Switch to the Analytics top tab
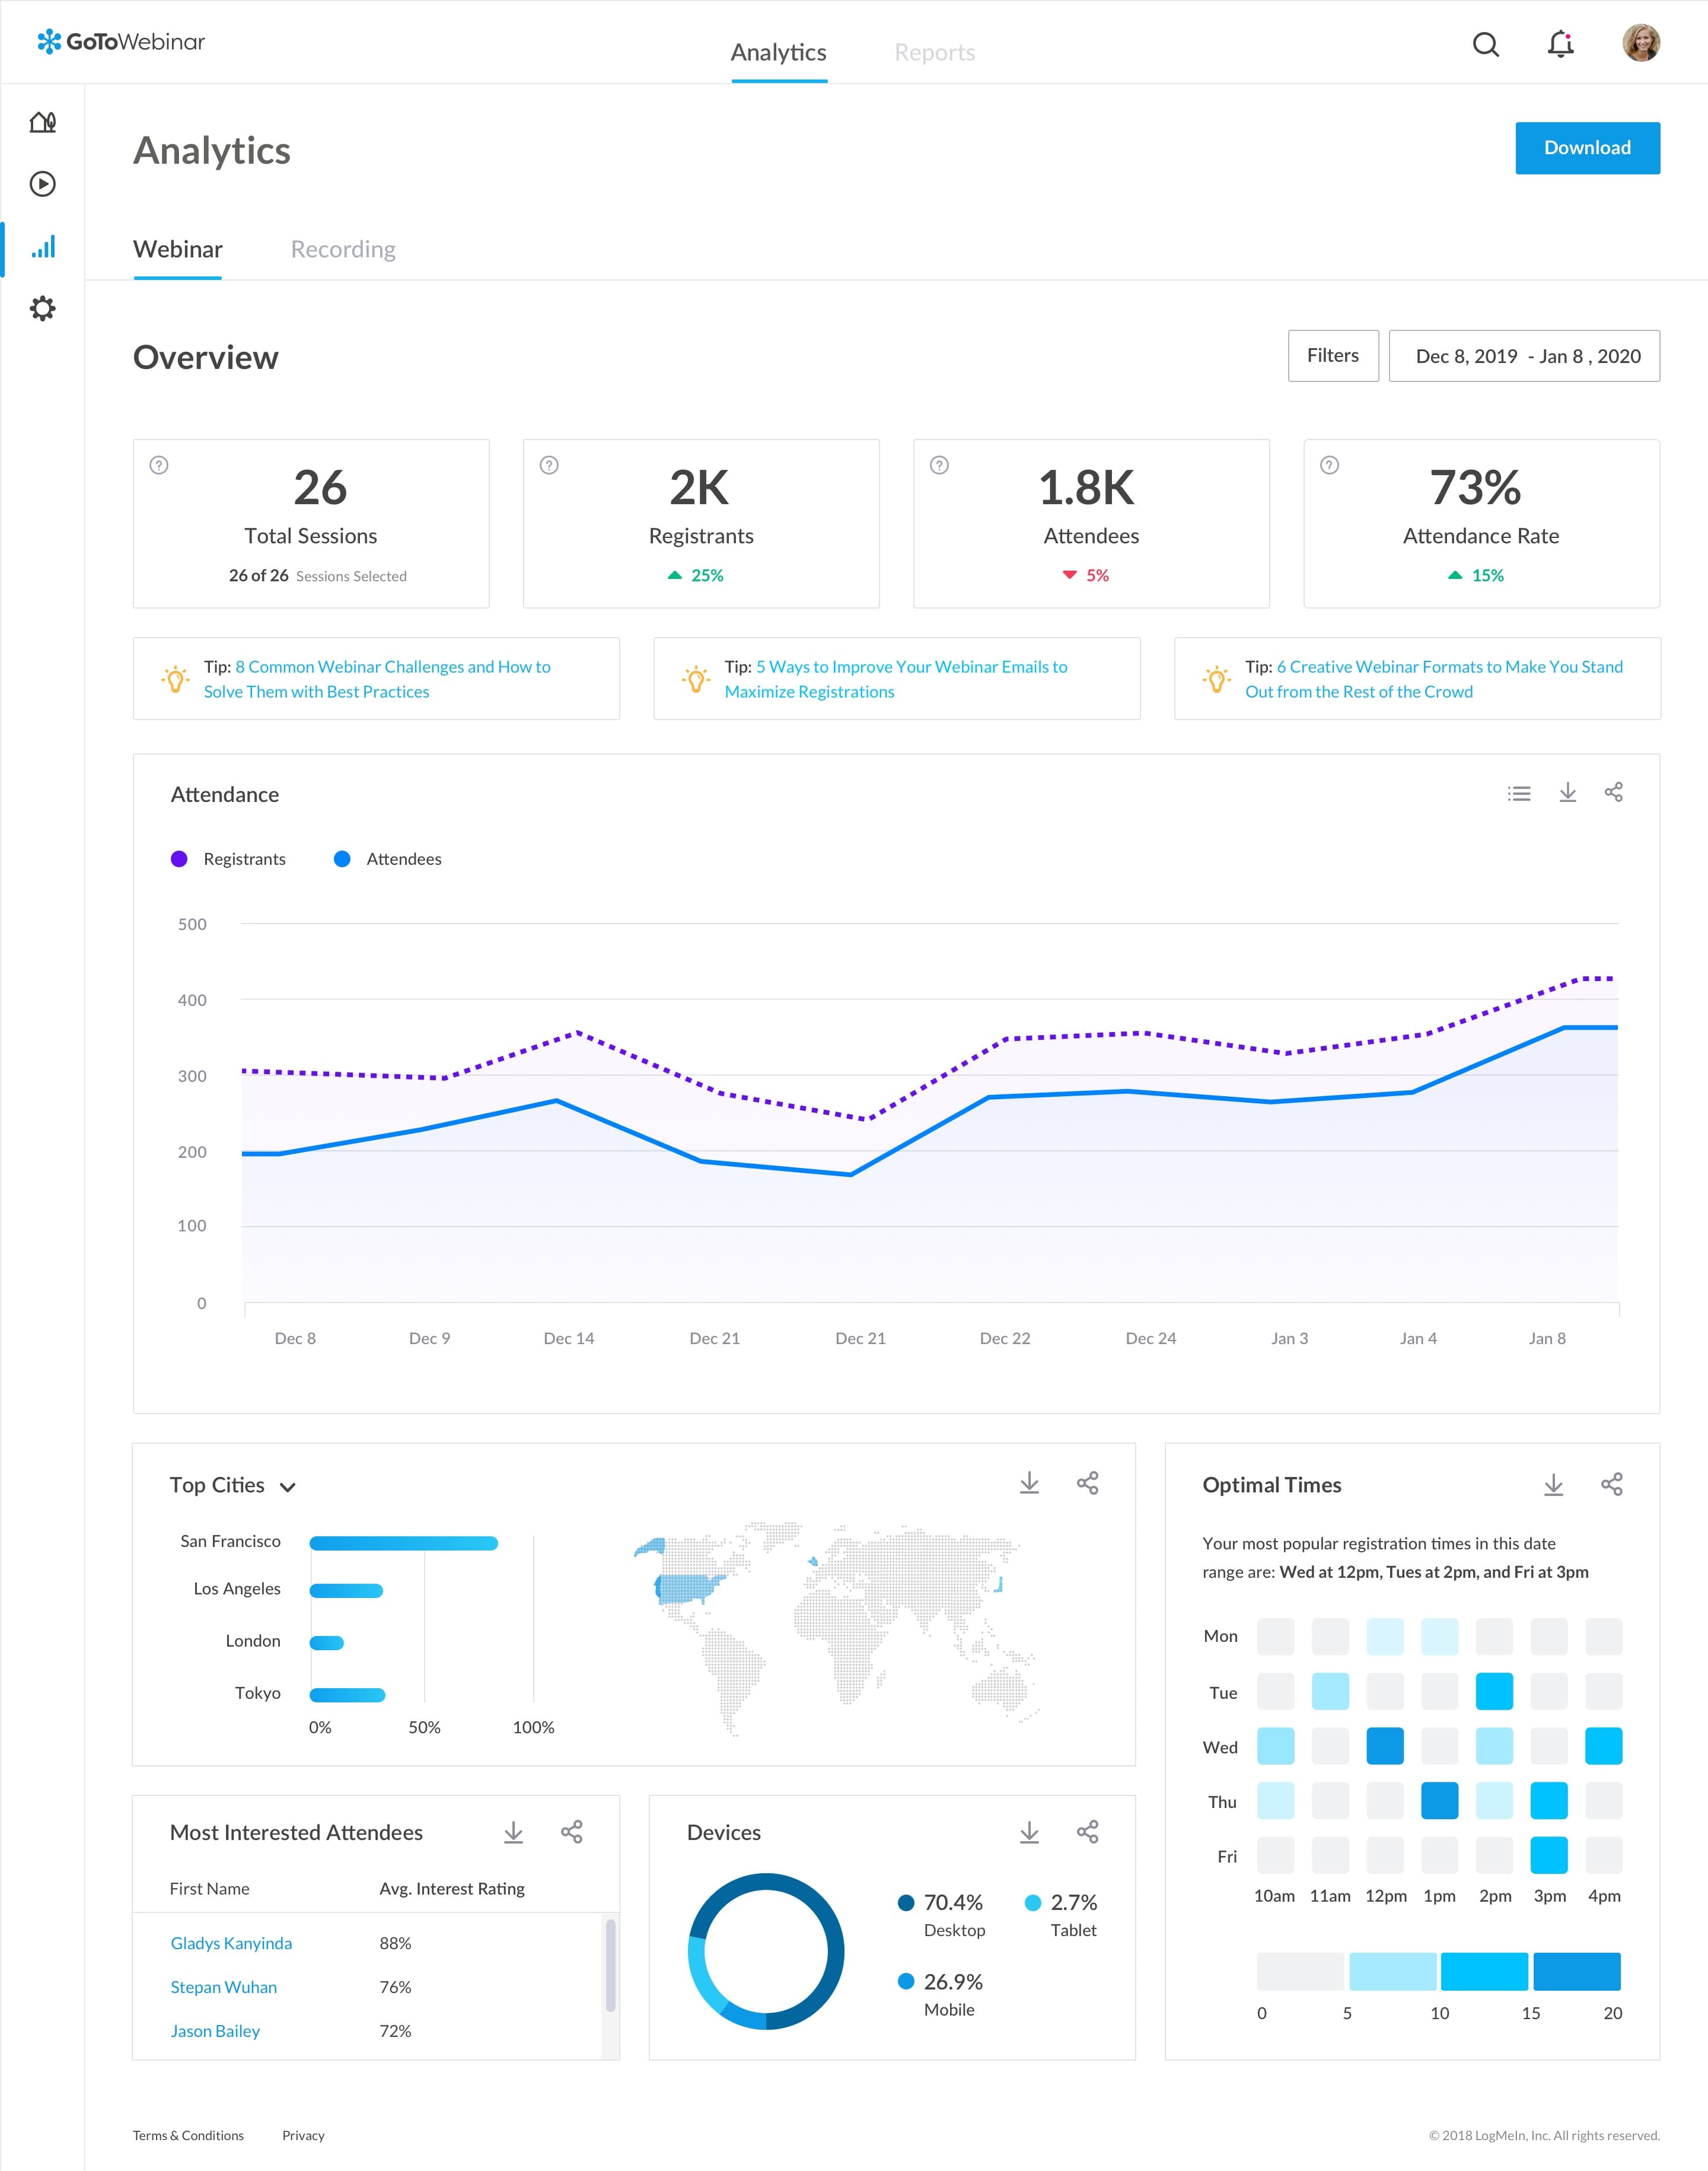 tap(778, 52)
